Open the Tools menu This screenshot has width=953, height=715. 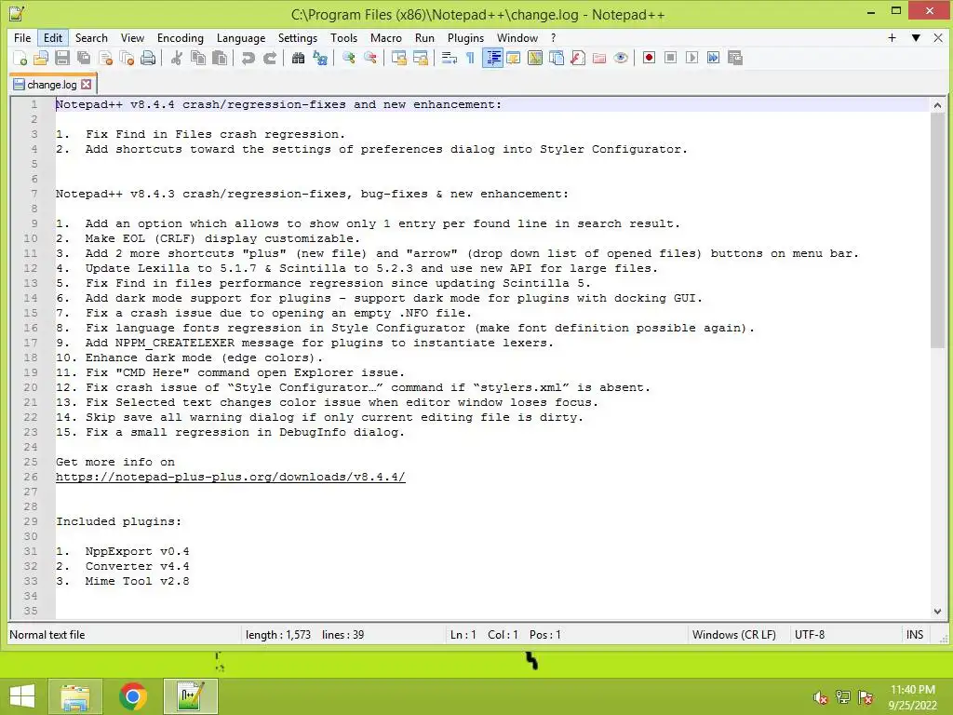pyautogui.click(x=343, y=37)
